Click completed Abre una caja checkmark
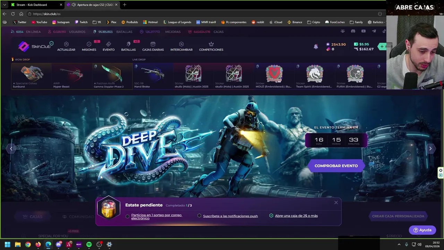The width and height of the screenshot is (444, 250). tap(271, 216)
